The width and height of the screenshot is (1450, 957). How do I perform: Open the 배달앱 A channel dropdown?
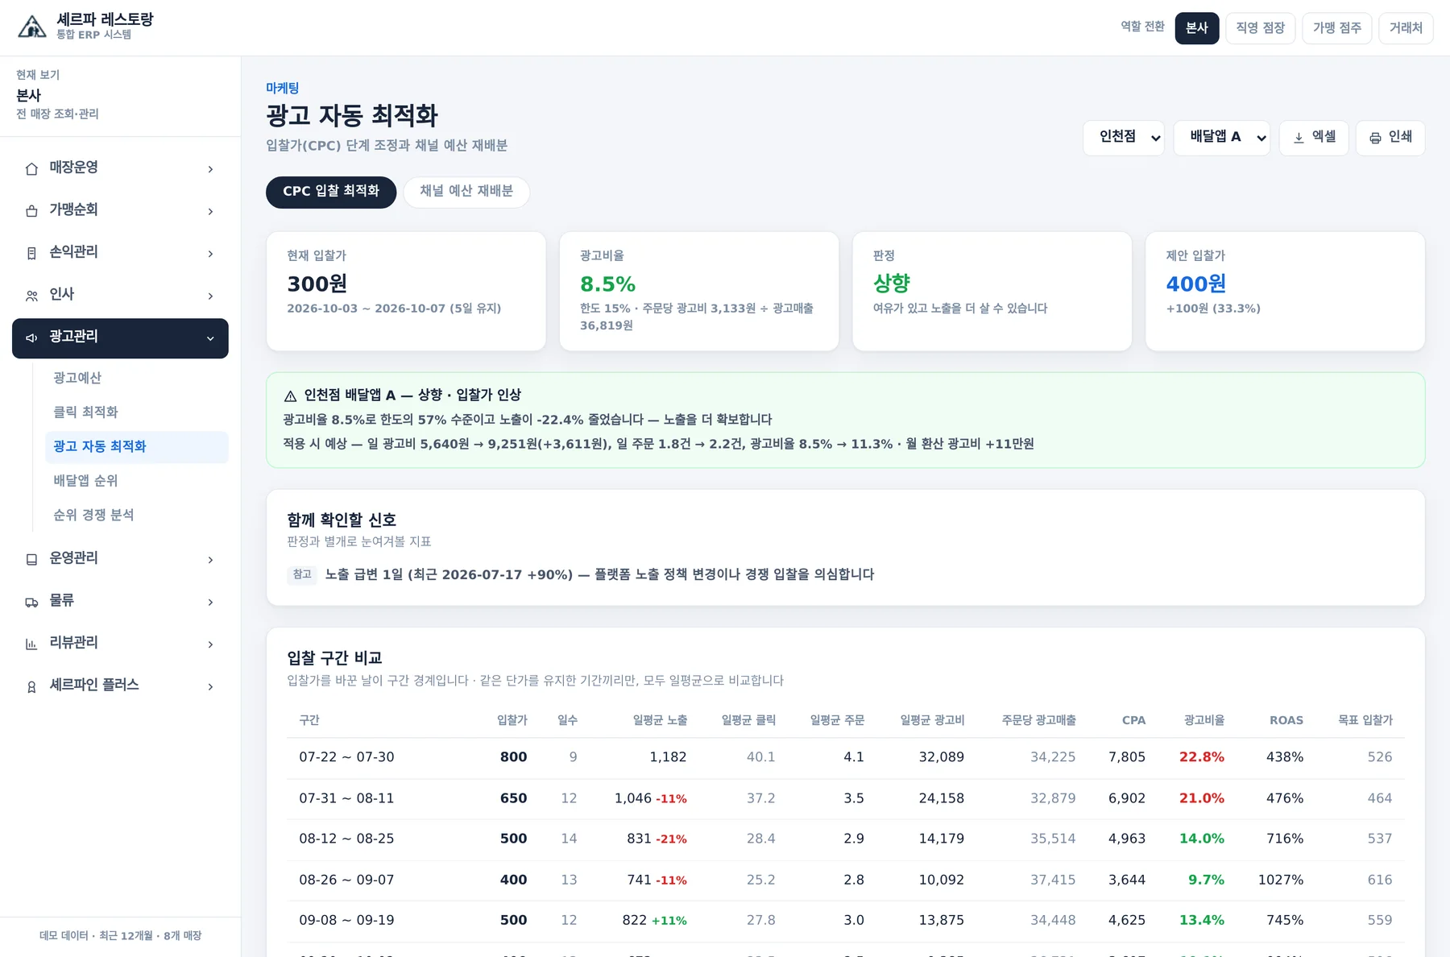(1221, 138)
